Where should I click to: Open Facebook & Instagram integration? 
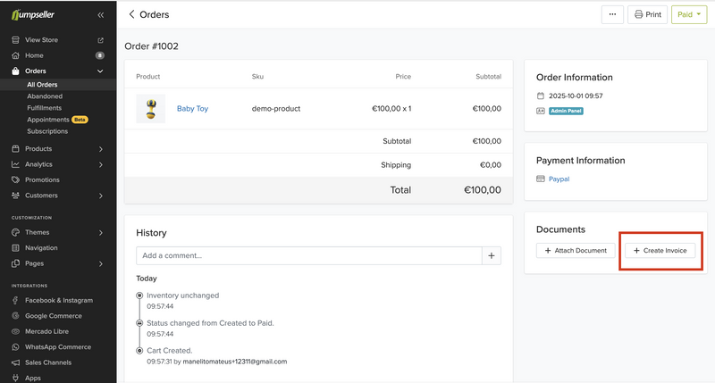click(x=58, y=301)
